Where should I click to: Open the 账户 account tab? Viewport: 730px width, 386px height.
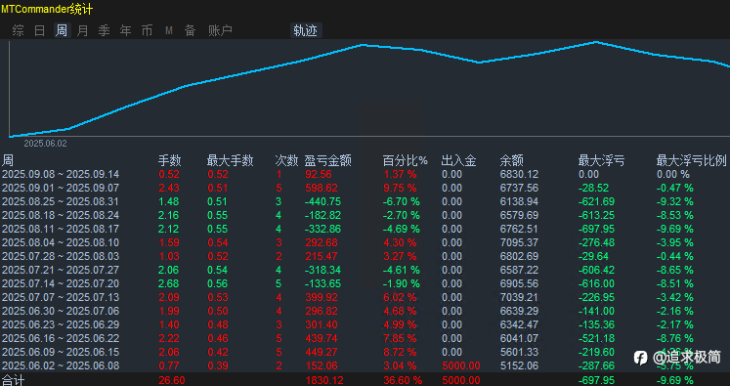(220, 30)
